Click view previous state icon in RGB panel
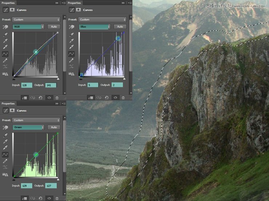The height and width of the screenshot is (201, 269). tap(32, 98)
